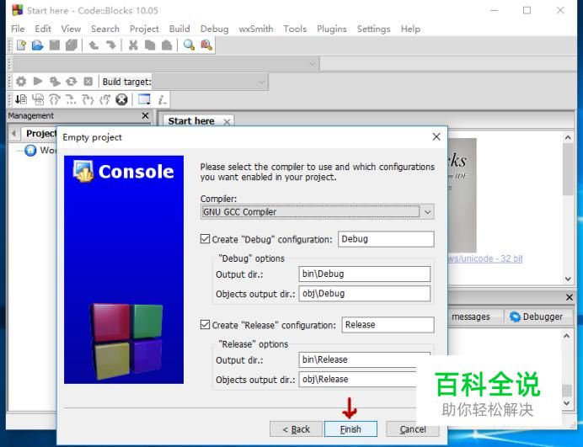Click the Cut scissors icon
The height and width of the screenshot is (447, 583).
pyautogui.click(x=133, y=45)
